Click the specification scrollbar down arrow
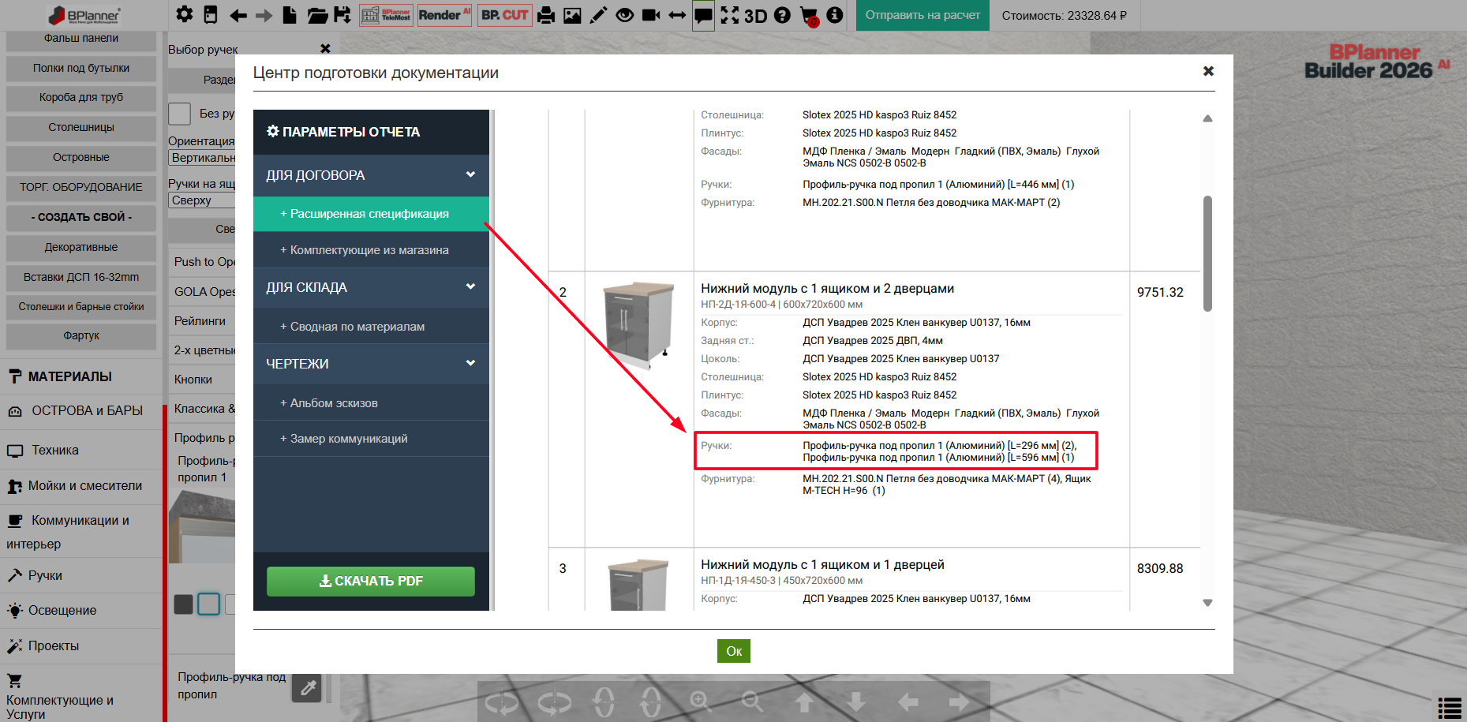 (1207, 603)
